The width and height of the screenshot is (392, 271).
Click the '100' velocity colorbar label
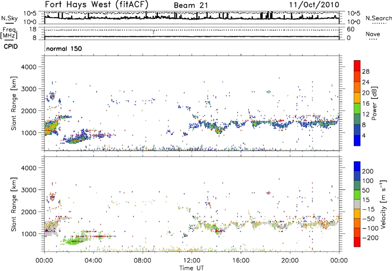click(x=368, y=181)
